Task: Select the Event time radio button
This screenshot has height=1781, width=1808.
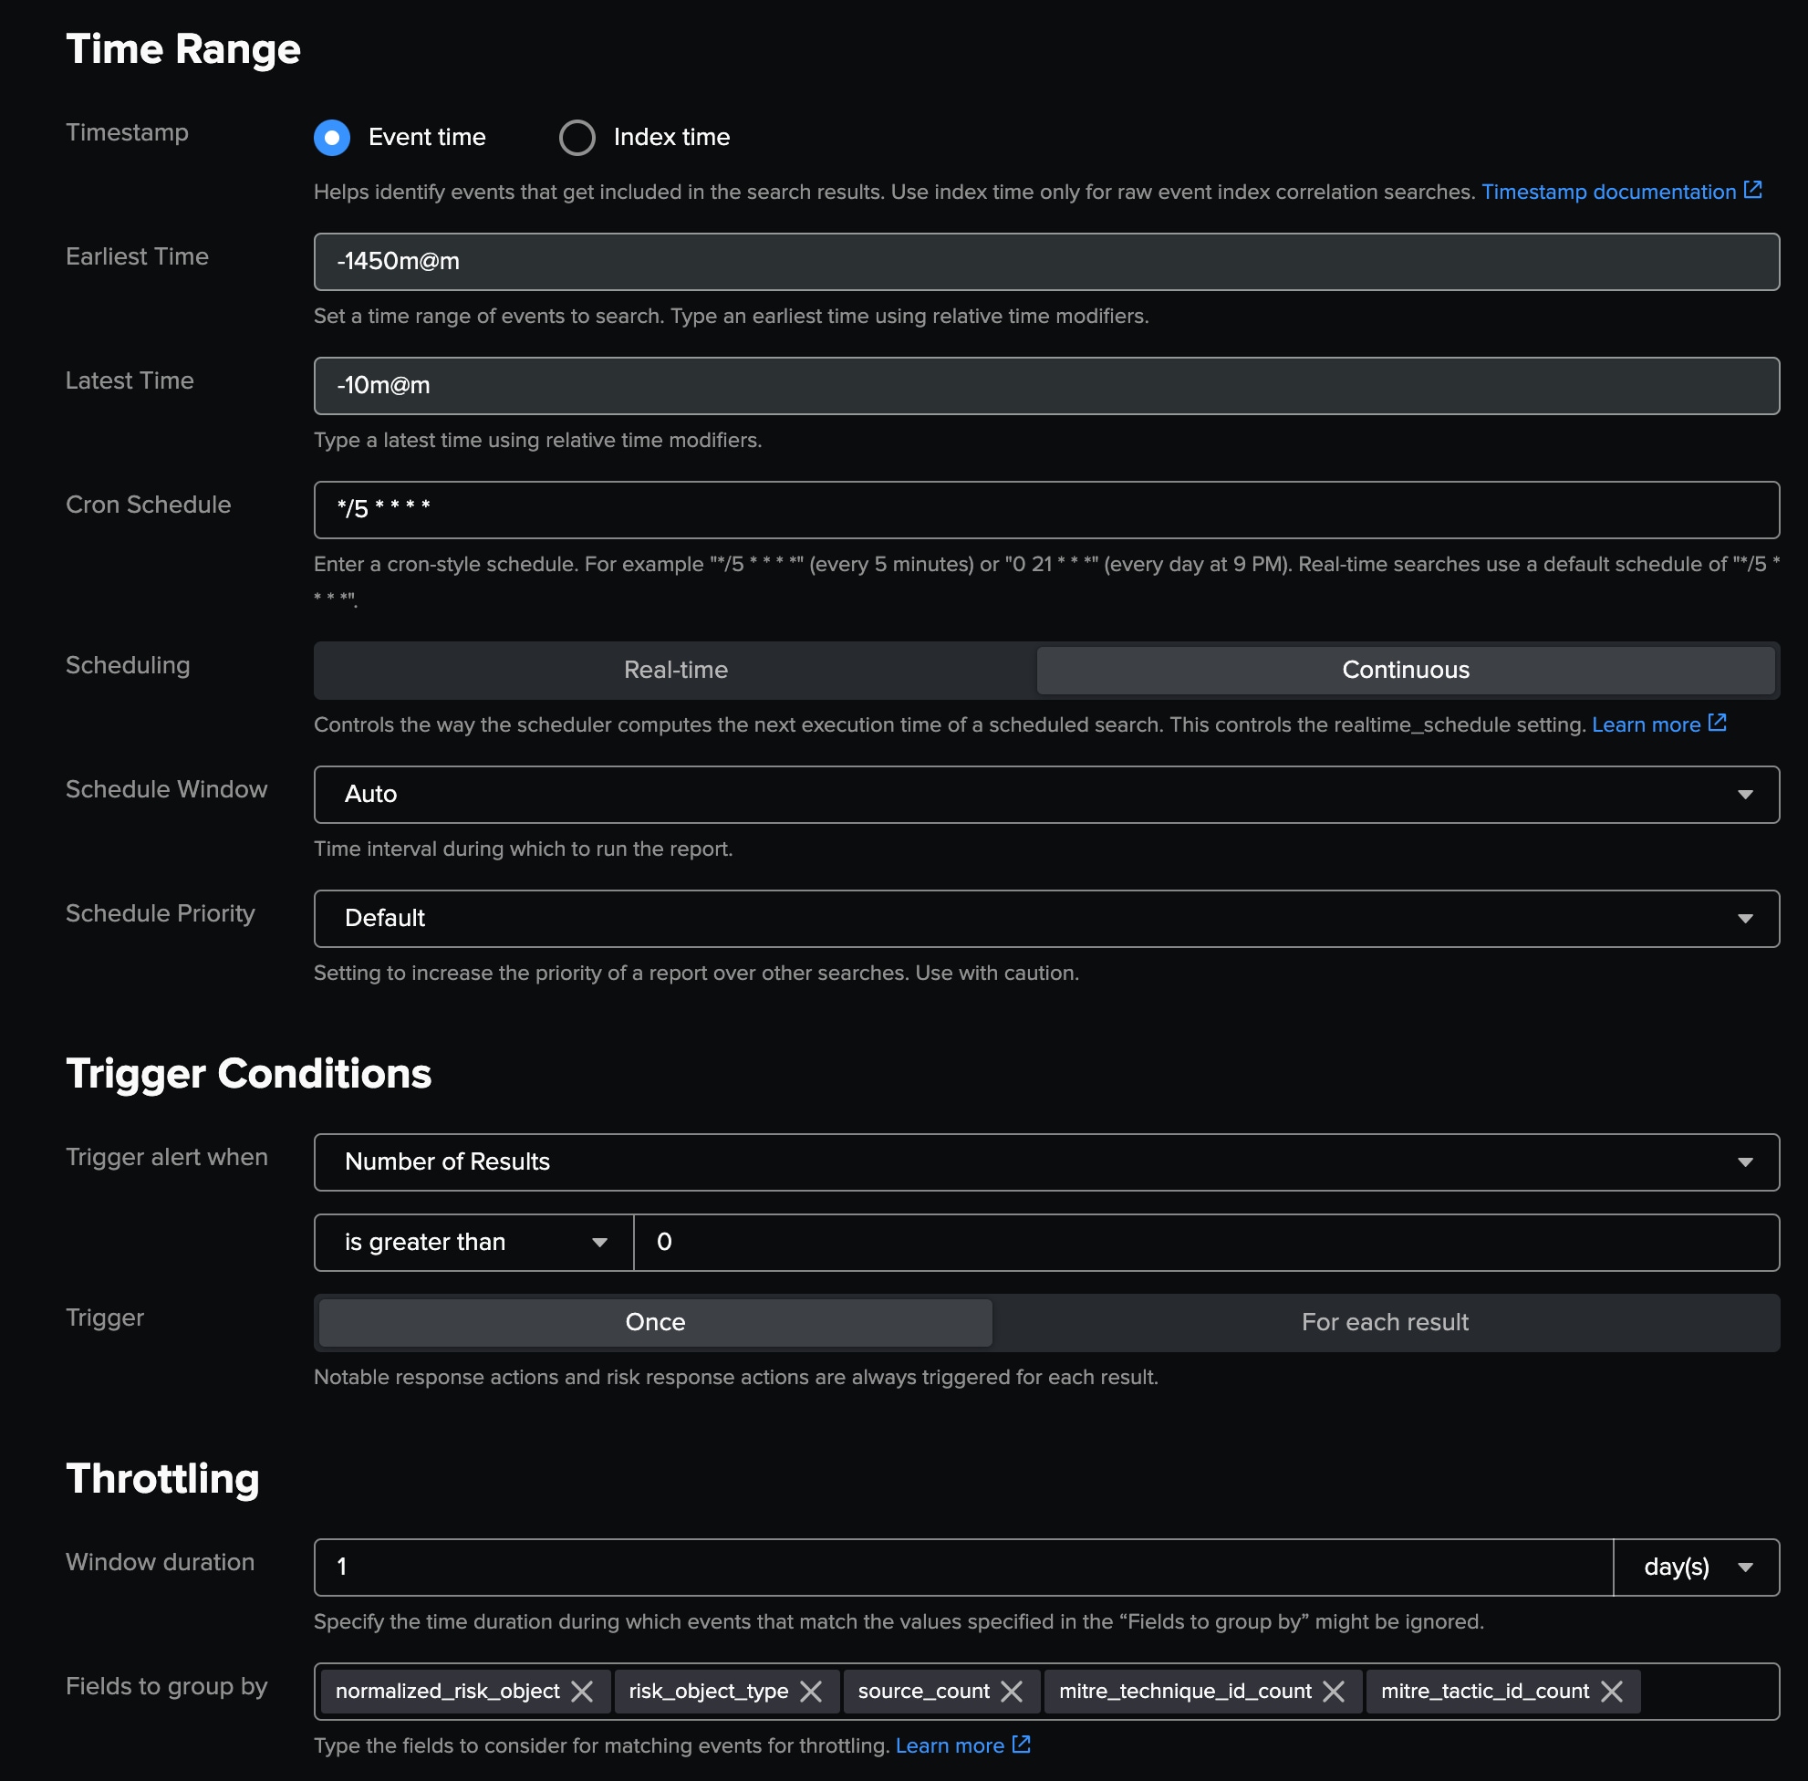Action: point(332,138)
